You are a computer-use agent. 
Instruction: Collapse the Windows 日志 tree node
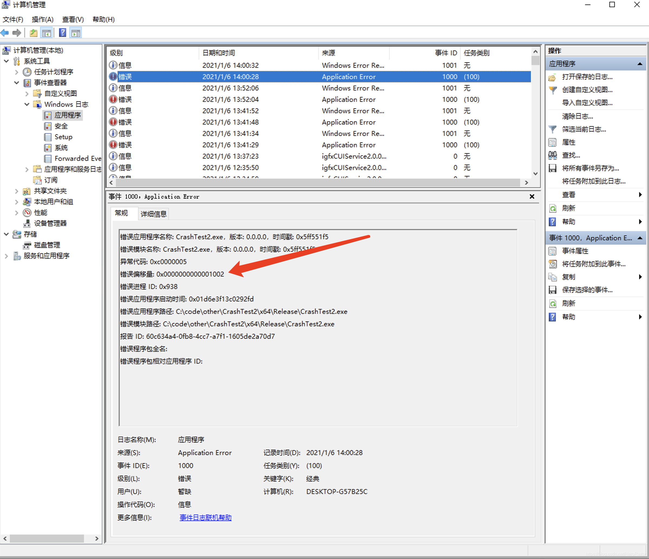tap(27, 104)
